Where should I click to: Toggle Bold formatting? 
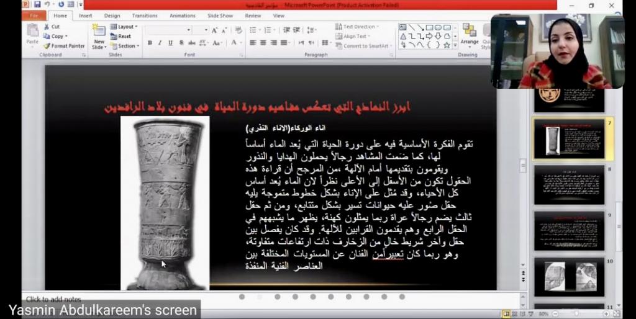point(150,43)
